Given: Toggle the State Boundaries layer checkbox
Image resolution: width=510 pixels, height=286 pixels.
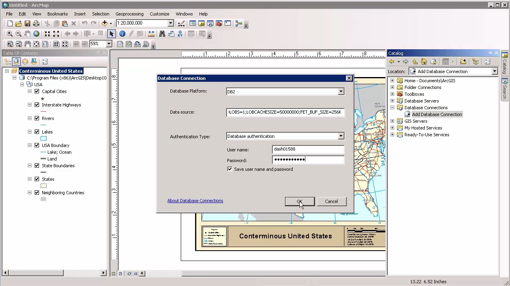Looking at the screenshot, I should click(x=37, y=166).
